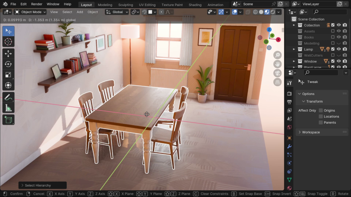351x197 pixels.
Task: Open the Add menu in viewport header
Action: point(80,12)
